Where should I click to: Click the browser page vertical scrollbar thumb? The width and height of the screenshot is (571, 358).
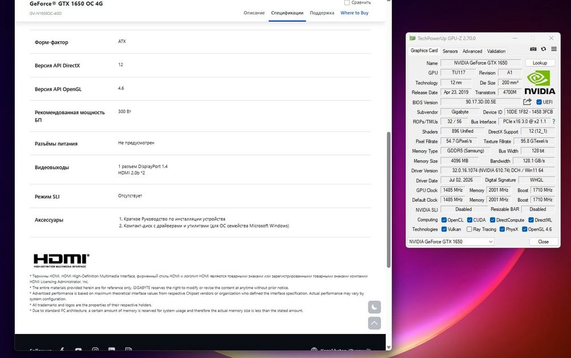(388, 200)
